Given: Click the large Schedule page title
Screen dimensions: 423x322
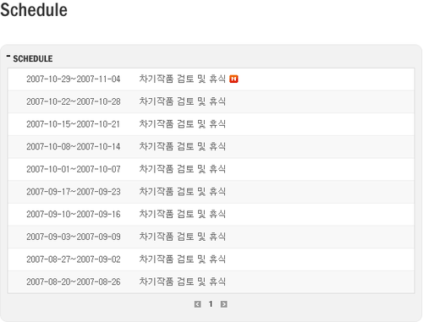Looking at the screenshot, I should [x=34, y=10].
